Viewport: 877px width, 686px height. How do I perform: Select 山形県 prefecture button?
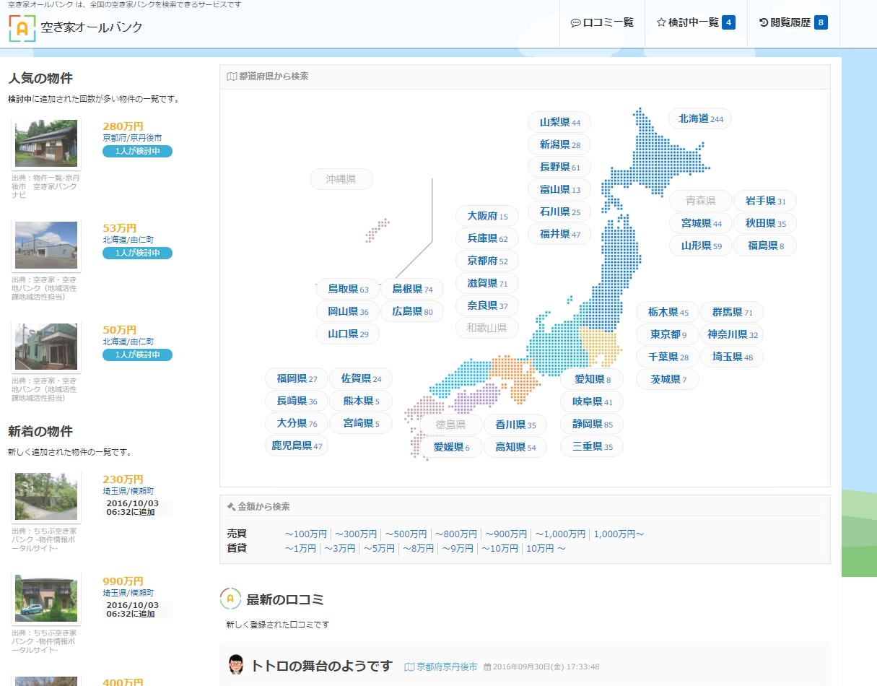click(x=701, y=246)
